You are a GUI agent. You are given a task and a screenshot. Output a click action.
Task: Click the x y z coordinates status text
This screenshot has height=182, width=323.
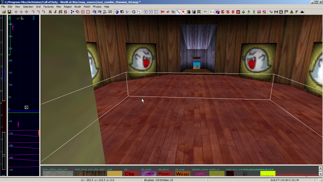coord(98,180)
